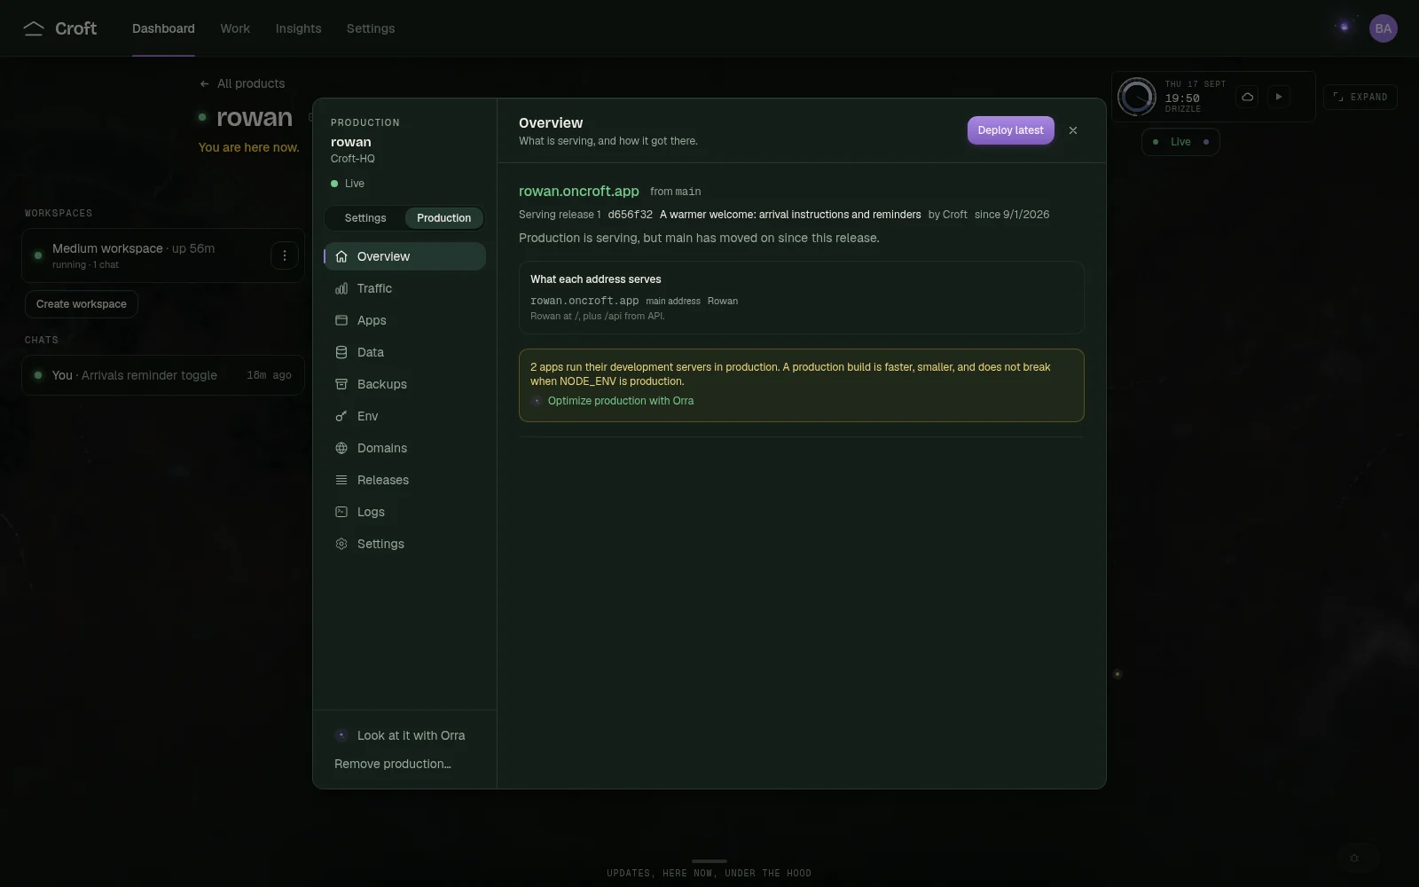Open the Releases section

click(x=404, y=480)
